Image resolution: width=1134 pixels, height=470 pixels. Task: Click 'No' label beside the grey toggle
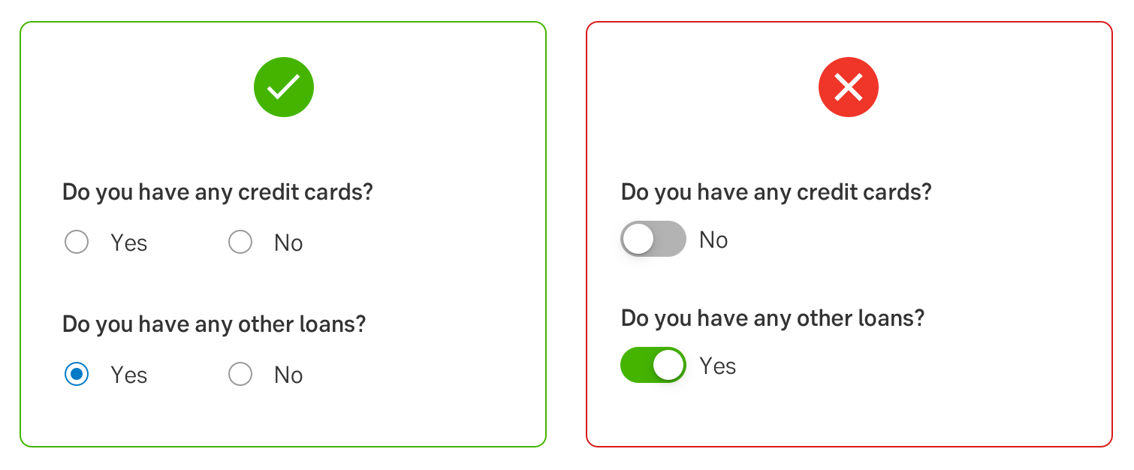coord(713,240)
